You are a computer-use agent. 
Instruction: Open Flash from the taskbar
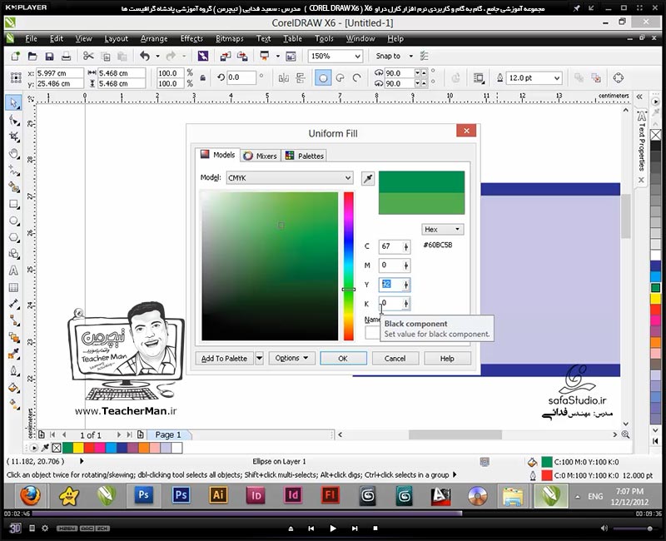click(331, 495)
